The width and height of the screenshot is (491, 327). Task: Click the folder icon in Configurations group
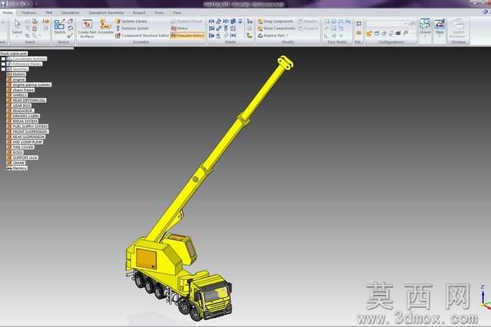(x=370, y=33)
